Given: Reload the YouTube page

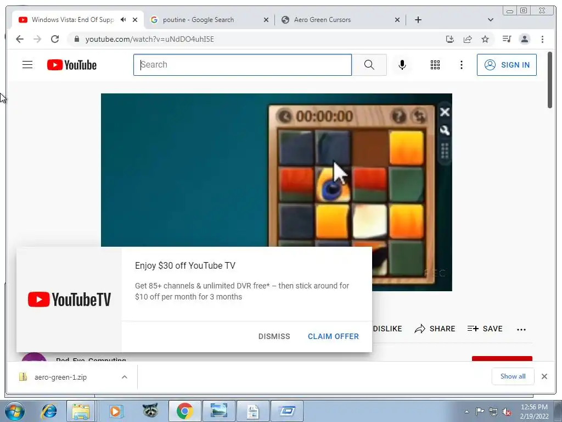Looking at the screenshot, I should coord(55,39).
